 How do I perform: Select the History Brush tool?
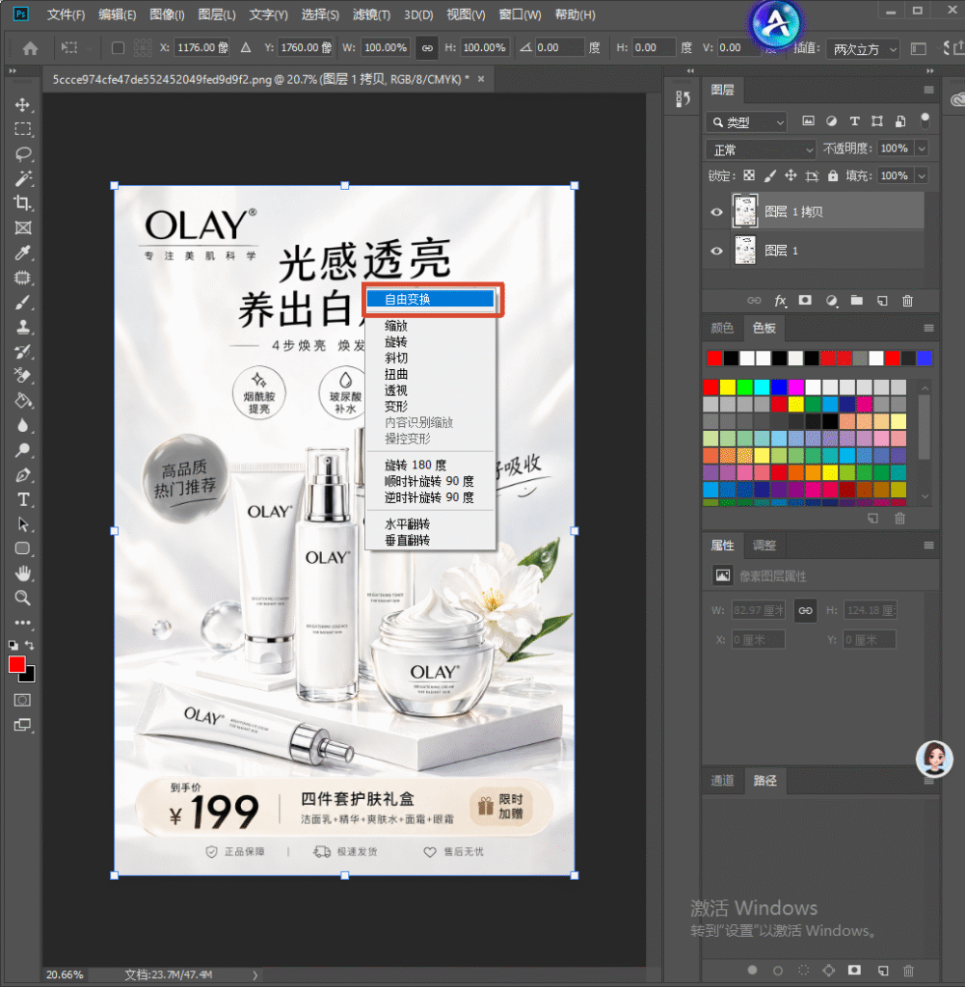(23, 351)
